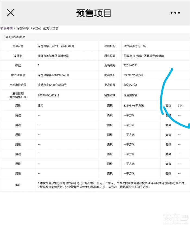The image size is (190, 225).
Task: Click breadcrumb text 深房许字（2024）前海002号
Action: tap(37, 28)
